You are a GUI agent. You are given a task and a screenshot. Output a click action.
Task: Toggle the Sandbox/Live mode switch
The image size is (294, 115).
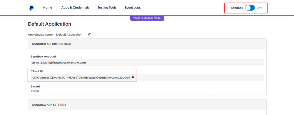coord(250,8)
